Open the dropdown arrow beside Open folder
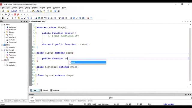The width and height of the screenshot is (192, 108). pyautogui.click(x=10, y=11)
